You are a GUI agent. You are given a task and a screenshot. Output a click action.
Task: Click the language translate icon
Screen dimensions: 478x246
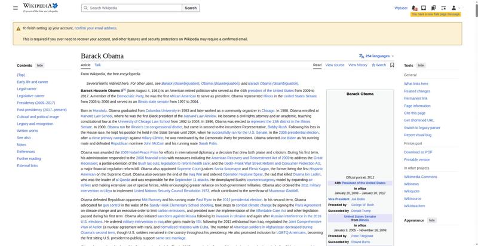(x=361, y=56)
